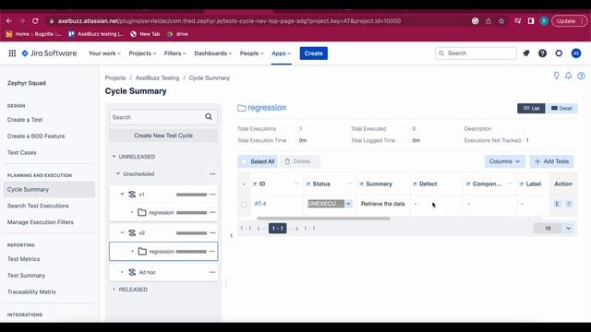Open the user profile avatar

coord(575,53)
